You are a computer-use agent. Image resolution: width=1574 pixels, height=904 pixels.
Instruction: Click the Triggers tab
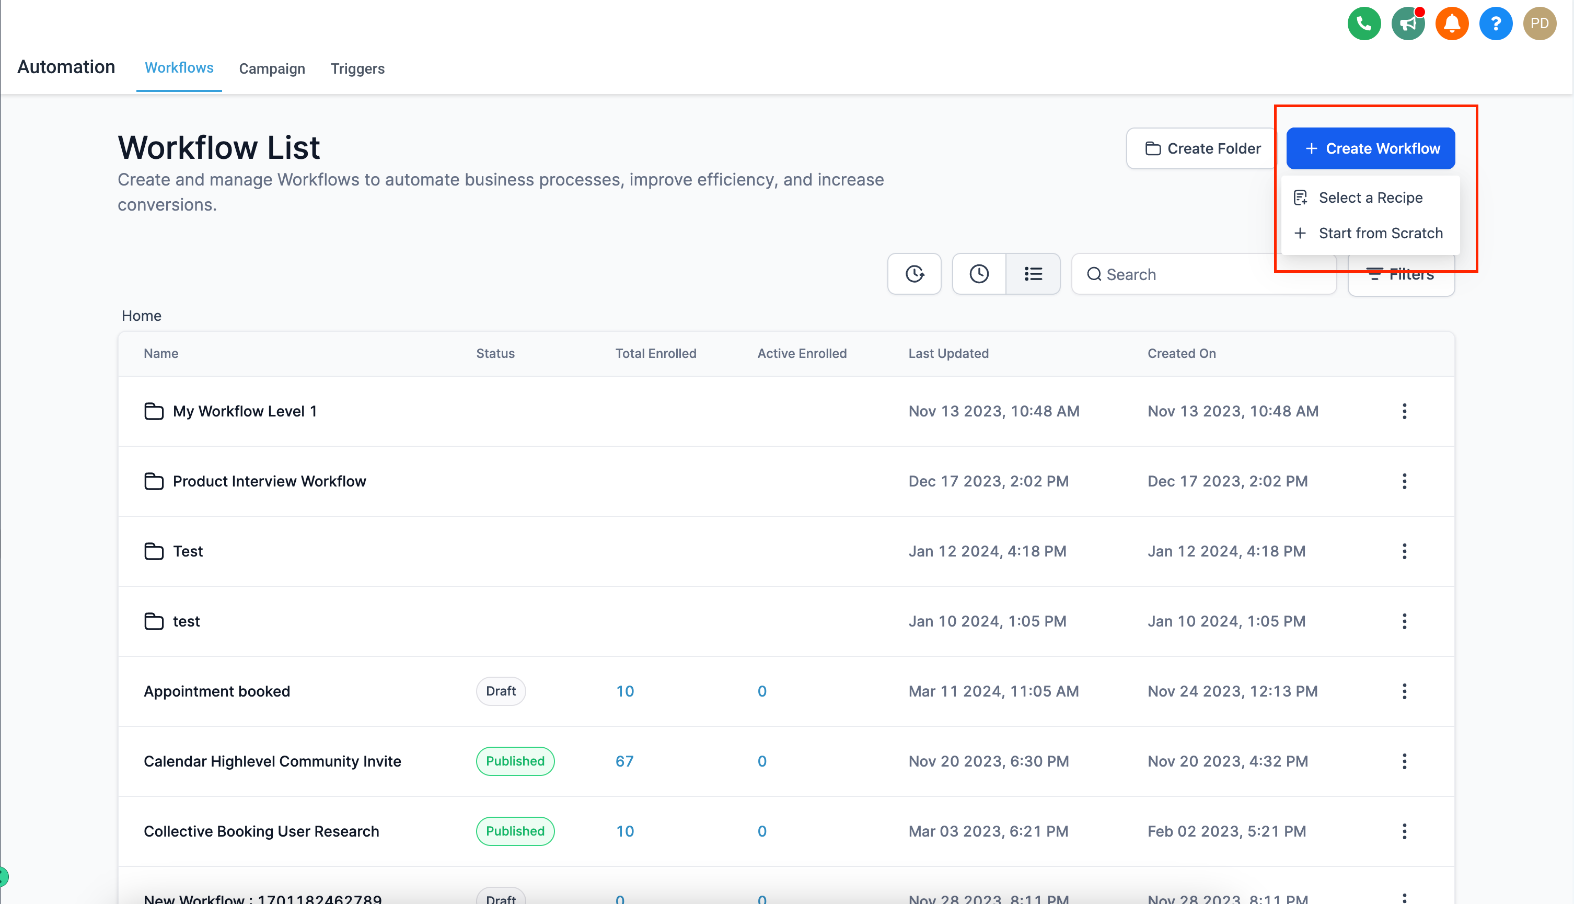coord(358,68)
